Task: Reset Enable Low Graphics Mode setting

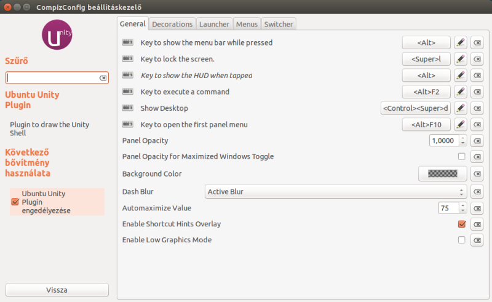Action: [477, 240]
